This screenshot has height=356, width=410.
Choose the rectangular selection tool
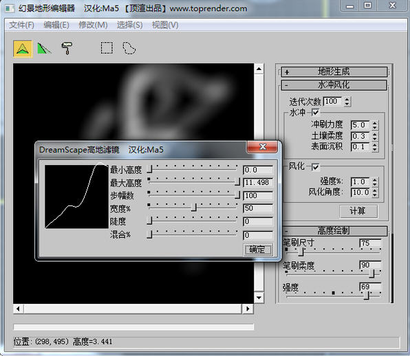pyautogui.click(x=107, y=48)
